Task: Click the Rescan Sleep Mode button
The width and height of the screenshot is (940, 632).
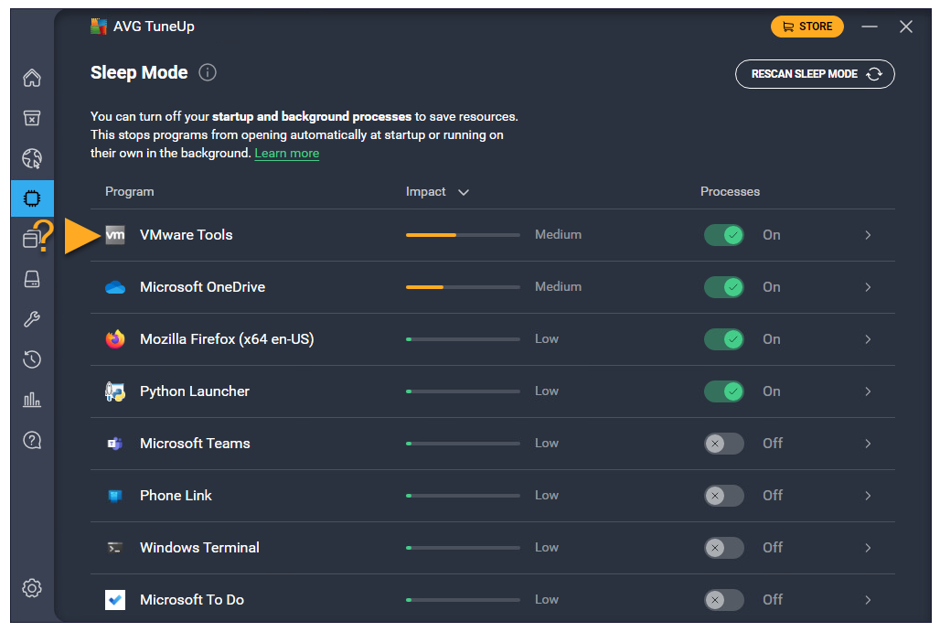Action: (x=815, y=74)
